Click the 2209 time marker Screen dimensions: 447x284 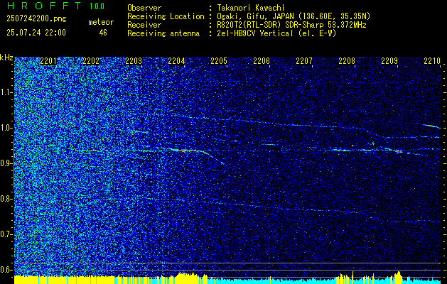pyautogui.click(x=389, y=60)
